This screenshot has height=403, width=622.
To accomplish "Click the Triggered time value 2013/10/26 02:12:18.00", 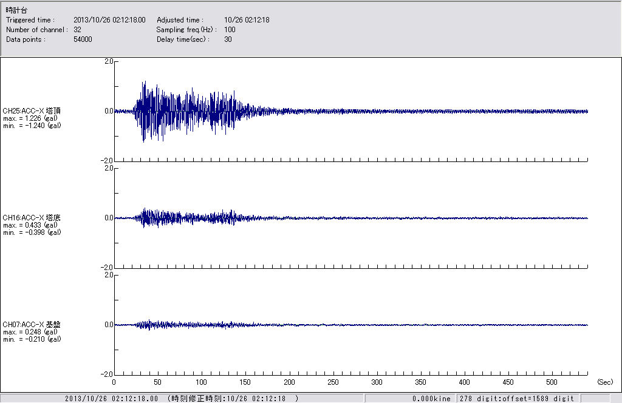I will pyautogui.click(x=109, y=20).
